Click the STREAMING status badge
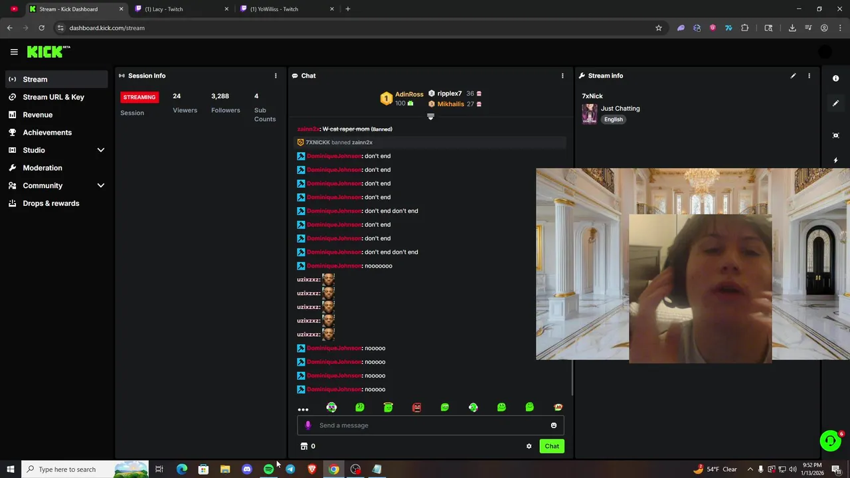The width and height of the screenshot is (850, 478). (x=139, y=97)
